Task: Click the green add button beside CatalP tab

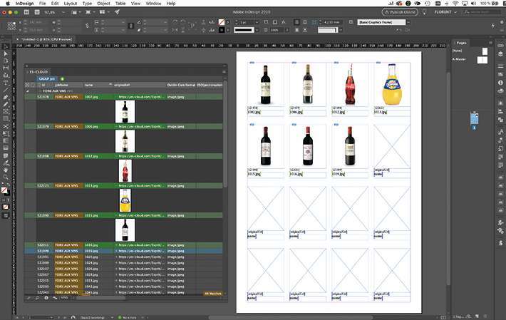Action: coord(62,78)
